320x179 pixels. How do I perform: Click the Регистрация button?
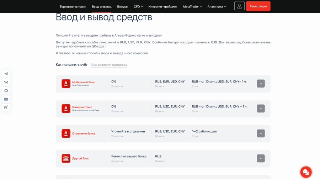(x=258, y=6)
